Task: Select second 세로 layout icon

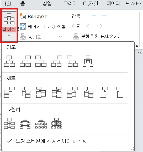Action: coord(25,92)
